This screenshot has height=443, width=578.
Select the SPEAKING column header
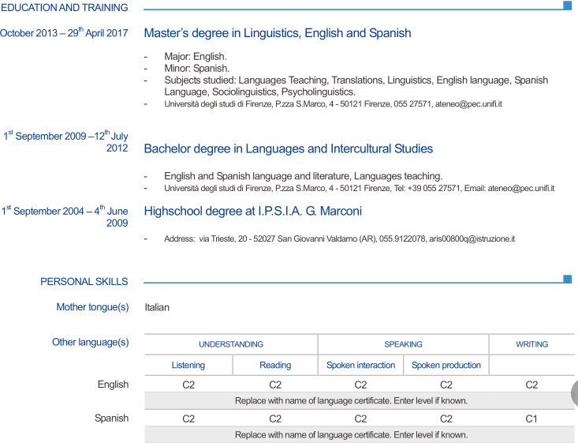pos(403,344)
